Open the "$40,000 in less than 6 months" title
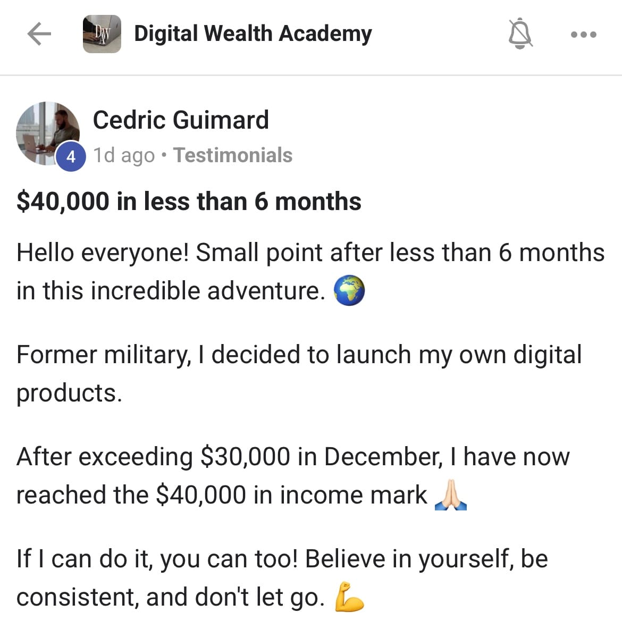This screenshot has height=637, width=622. (x=189, y=202)
